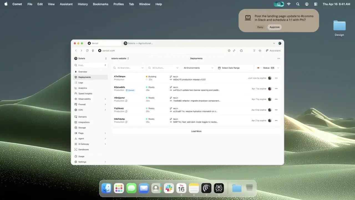Viewport: 355px width, 200px height.
Task: Show the browser tab list chevron
Action: [274, 43]
